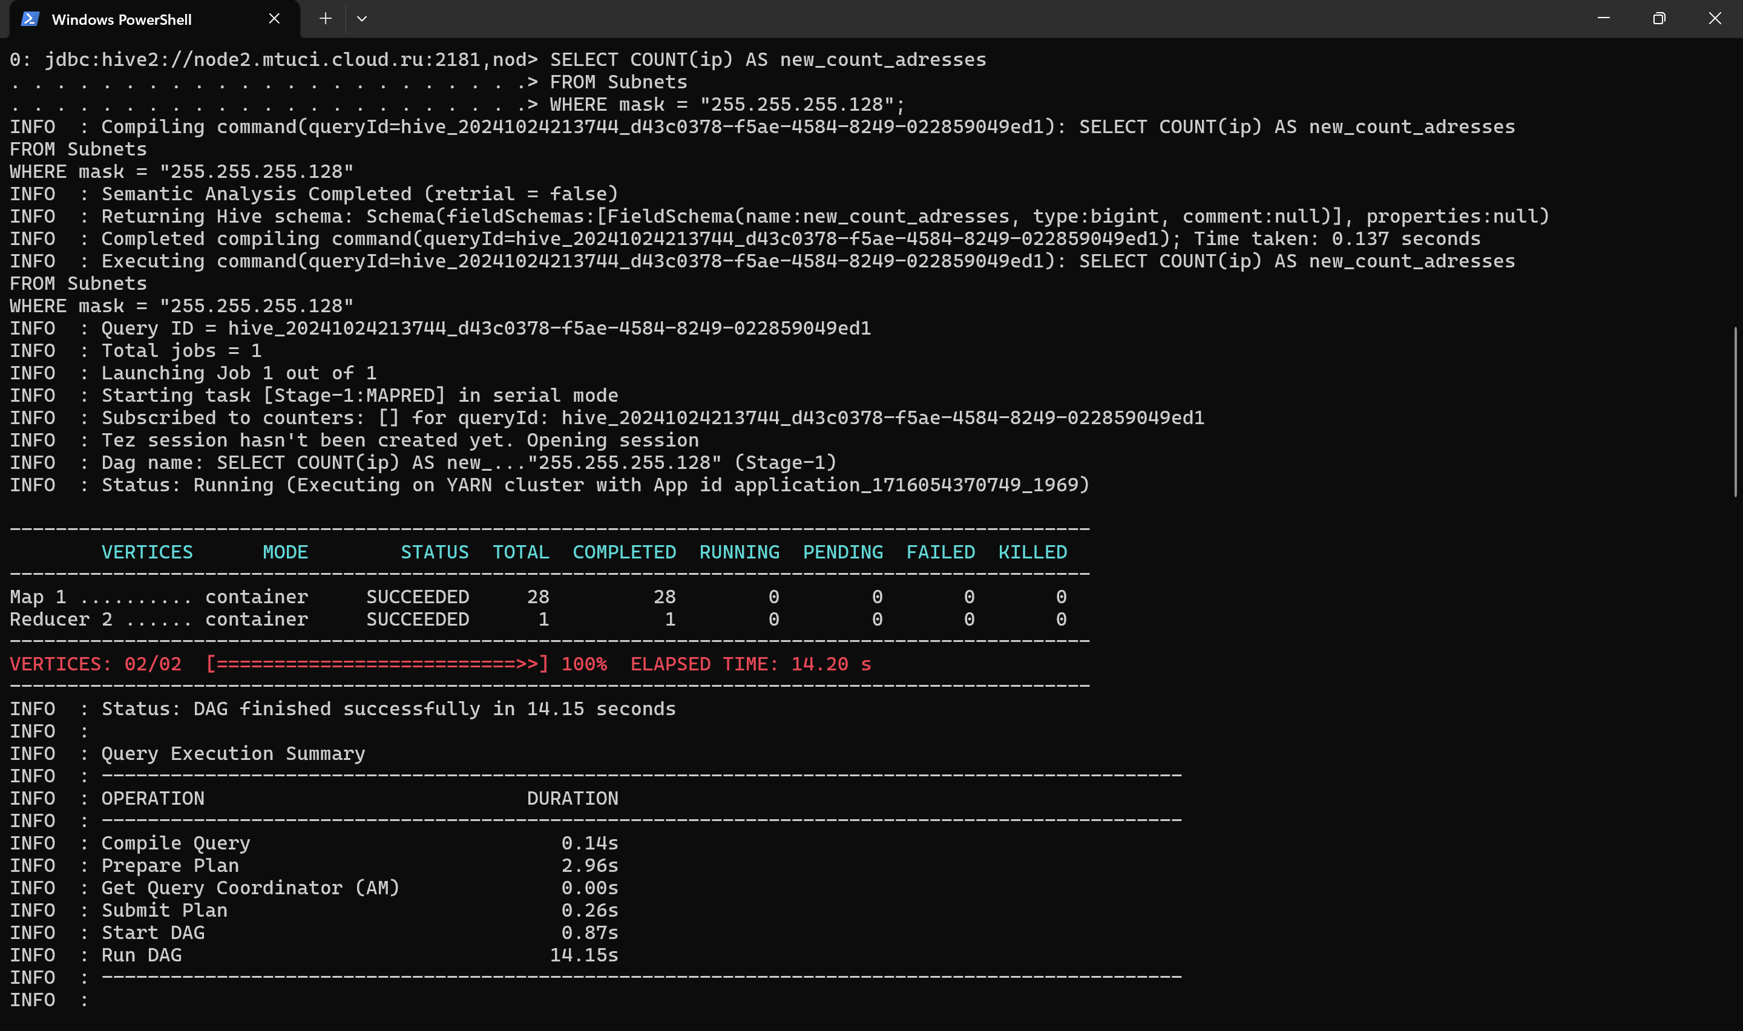1743x1031 pixels.
Task: Click the TOTAL column header
Action: pos(521,552)
